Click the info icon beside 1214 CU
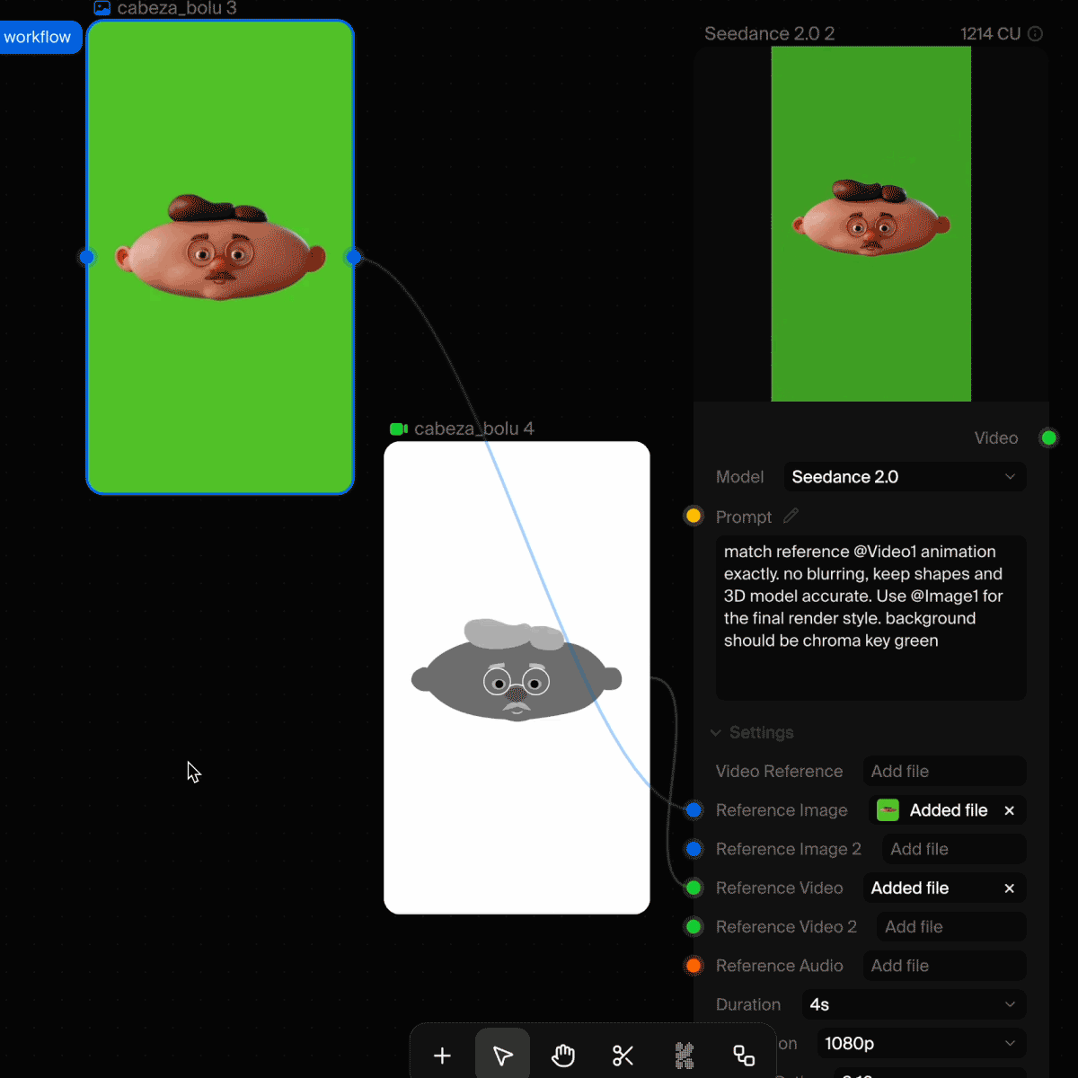The height and width of the screenshot is (1078, 1078). (x=1035, y=33)
